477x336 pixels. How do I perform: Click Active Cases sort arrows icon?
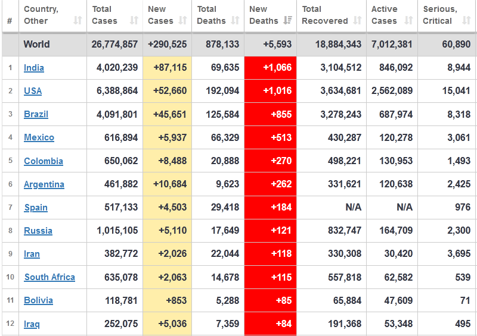(408, 21)
